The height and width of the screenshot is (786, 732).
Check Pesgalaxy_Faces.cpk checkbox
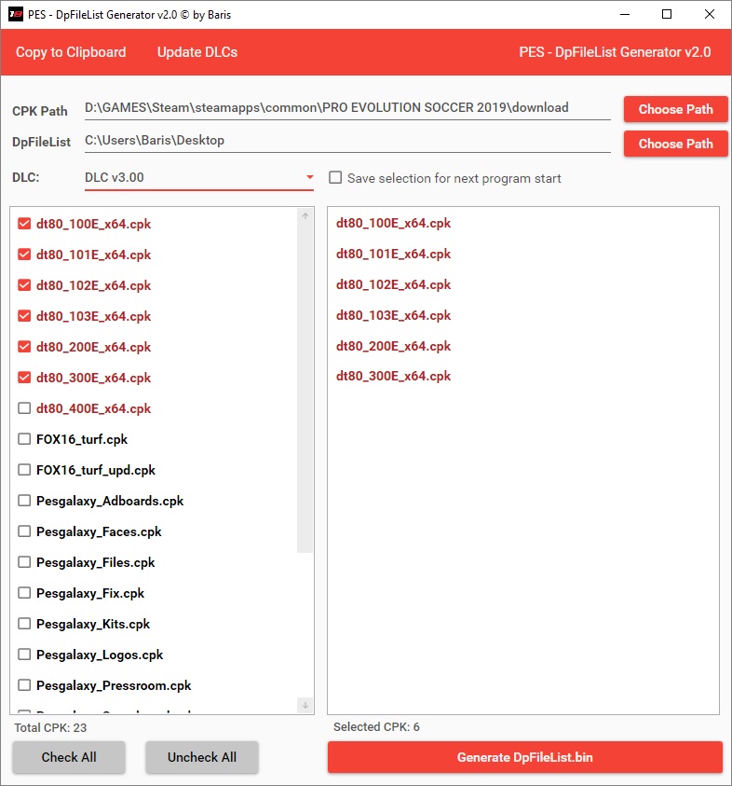(x=24, y=531)
